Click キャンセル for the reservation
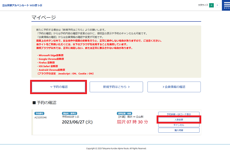The width and height of the screenshot is (230, 152). [179, 125]
